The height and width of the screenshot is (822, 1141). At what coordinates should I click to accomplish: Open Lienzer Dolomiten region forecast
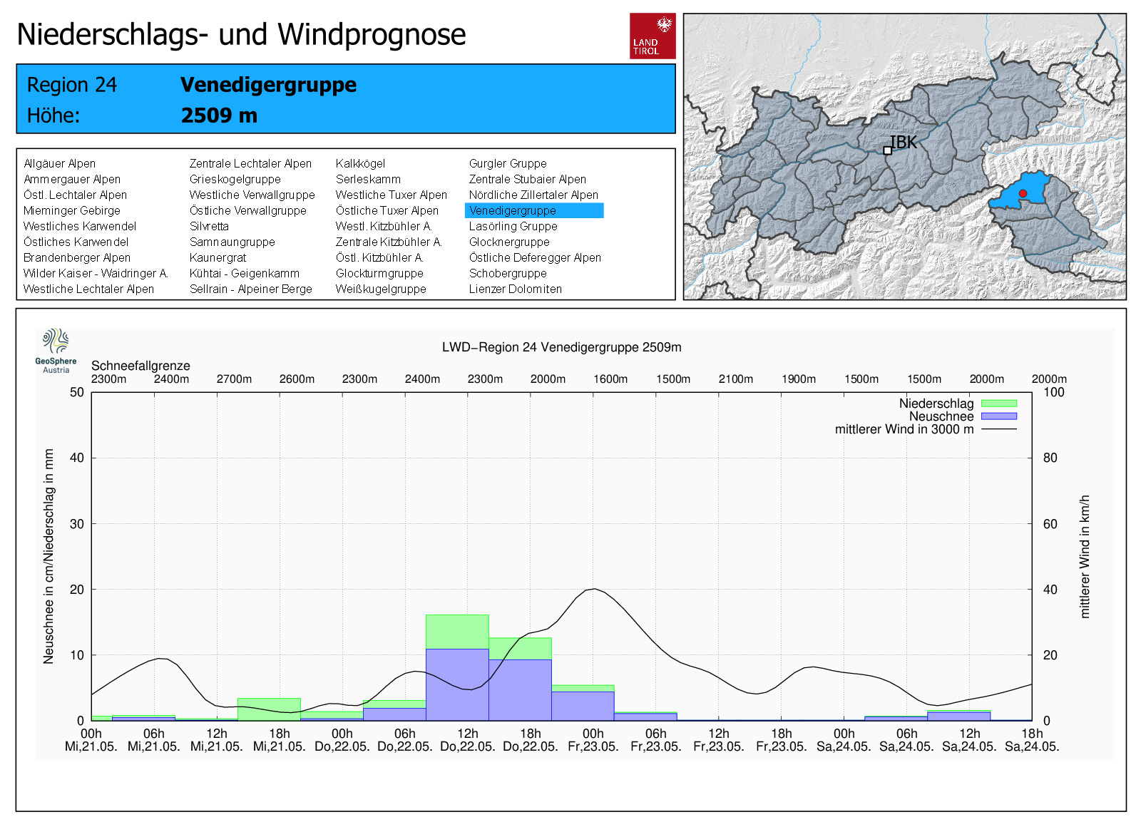point(515,289)
